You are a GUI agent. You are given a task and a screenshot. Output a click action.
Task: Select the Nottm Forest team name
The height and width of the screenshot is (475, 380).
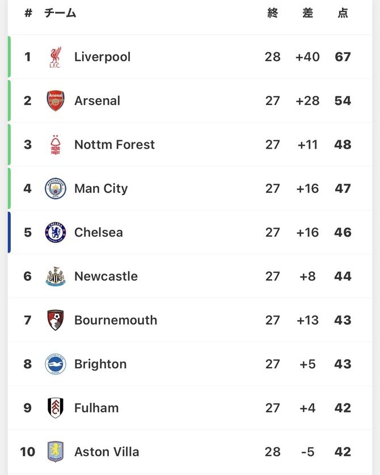[114, 145]
